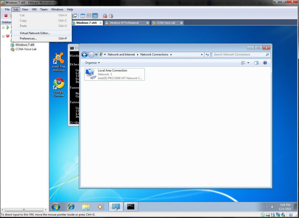Image resolution: width=299 pixels, height=218 pixels.
Task: Collapse the Powered On sidebar group
Action: tap(3, 28)
